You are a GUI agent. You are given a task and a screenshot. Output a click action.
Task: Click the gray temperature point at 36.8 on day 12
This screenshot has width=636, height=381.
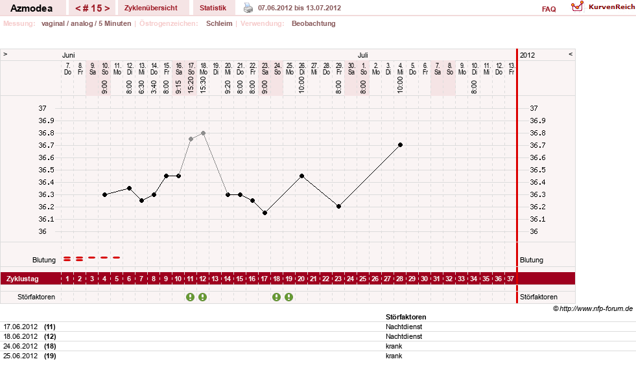coord(203,133)
